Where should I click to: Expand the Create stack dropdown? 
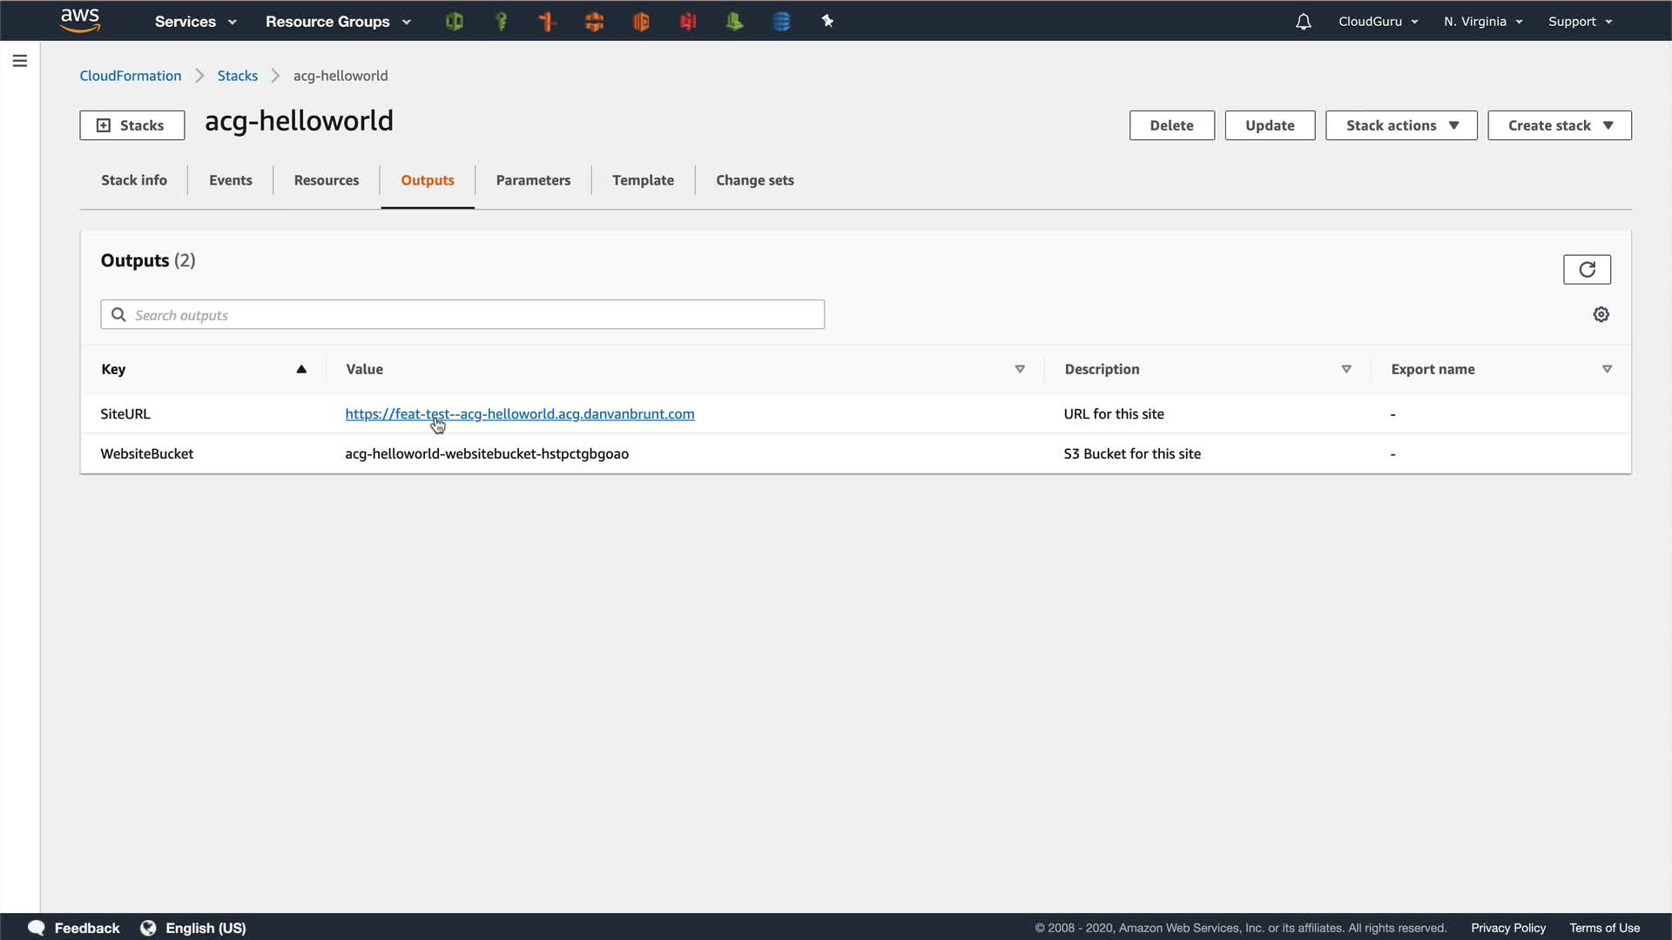[x=1559, y=125]
